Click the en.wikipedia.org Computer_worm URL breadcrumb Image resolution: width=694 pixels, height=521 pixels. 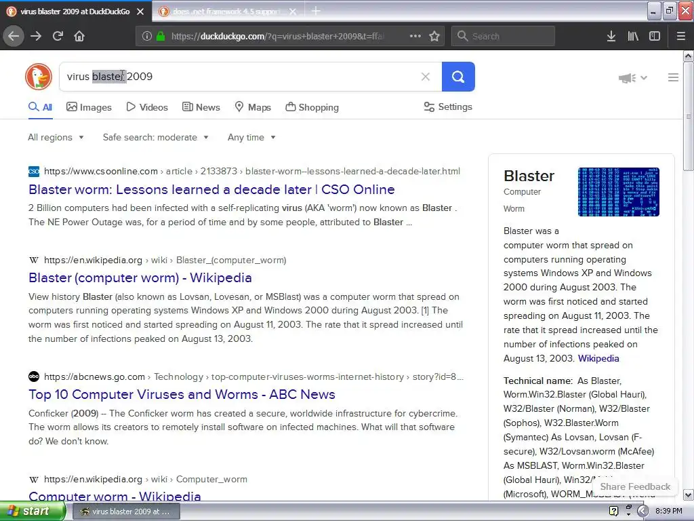pos(146,480)
